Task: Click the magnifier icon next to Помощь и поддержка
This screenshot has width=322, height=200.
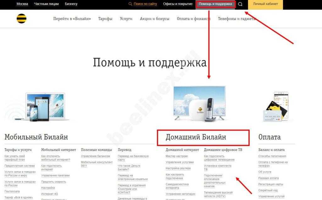Action: (x=240, y=4)
